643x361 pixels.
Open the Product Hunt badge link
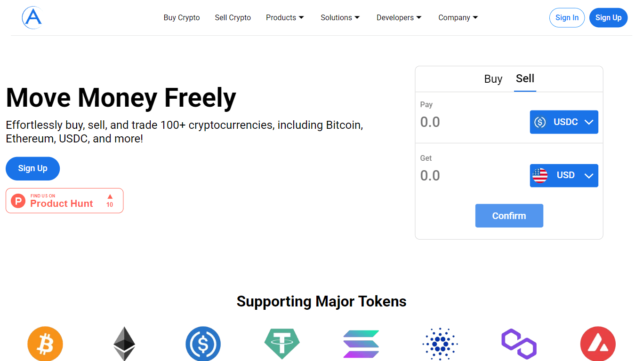[64, 201]
